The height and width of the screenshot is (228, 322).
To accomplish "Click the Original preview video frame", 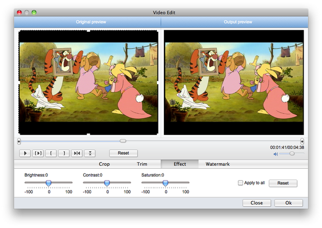I will click(89, 82).
